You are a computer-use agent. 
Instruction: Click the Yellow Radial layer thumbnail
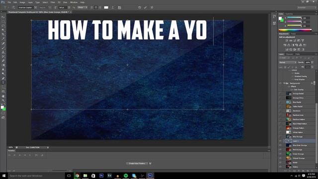288,106
